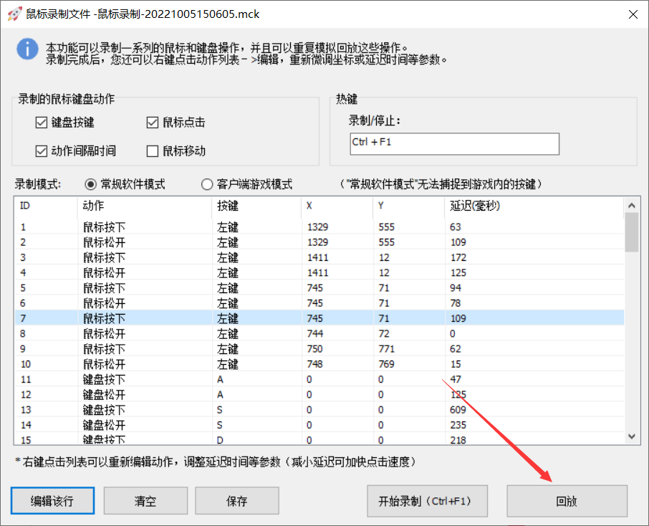The image size is (649, 526).
Task: Click Y value 555 in row 2
Action: pos(387,242)
